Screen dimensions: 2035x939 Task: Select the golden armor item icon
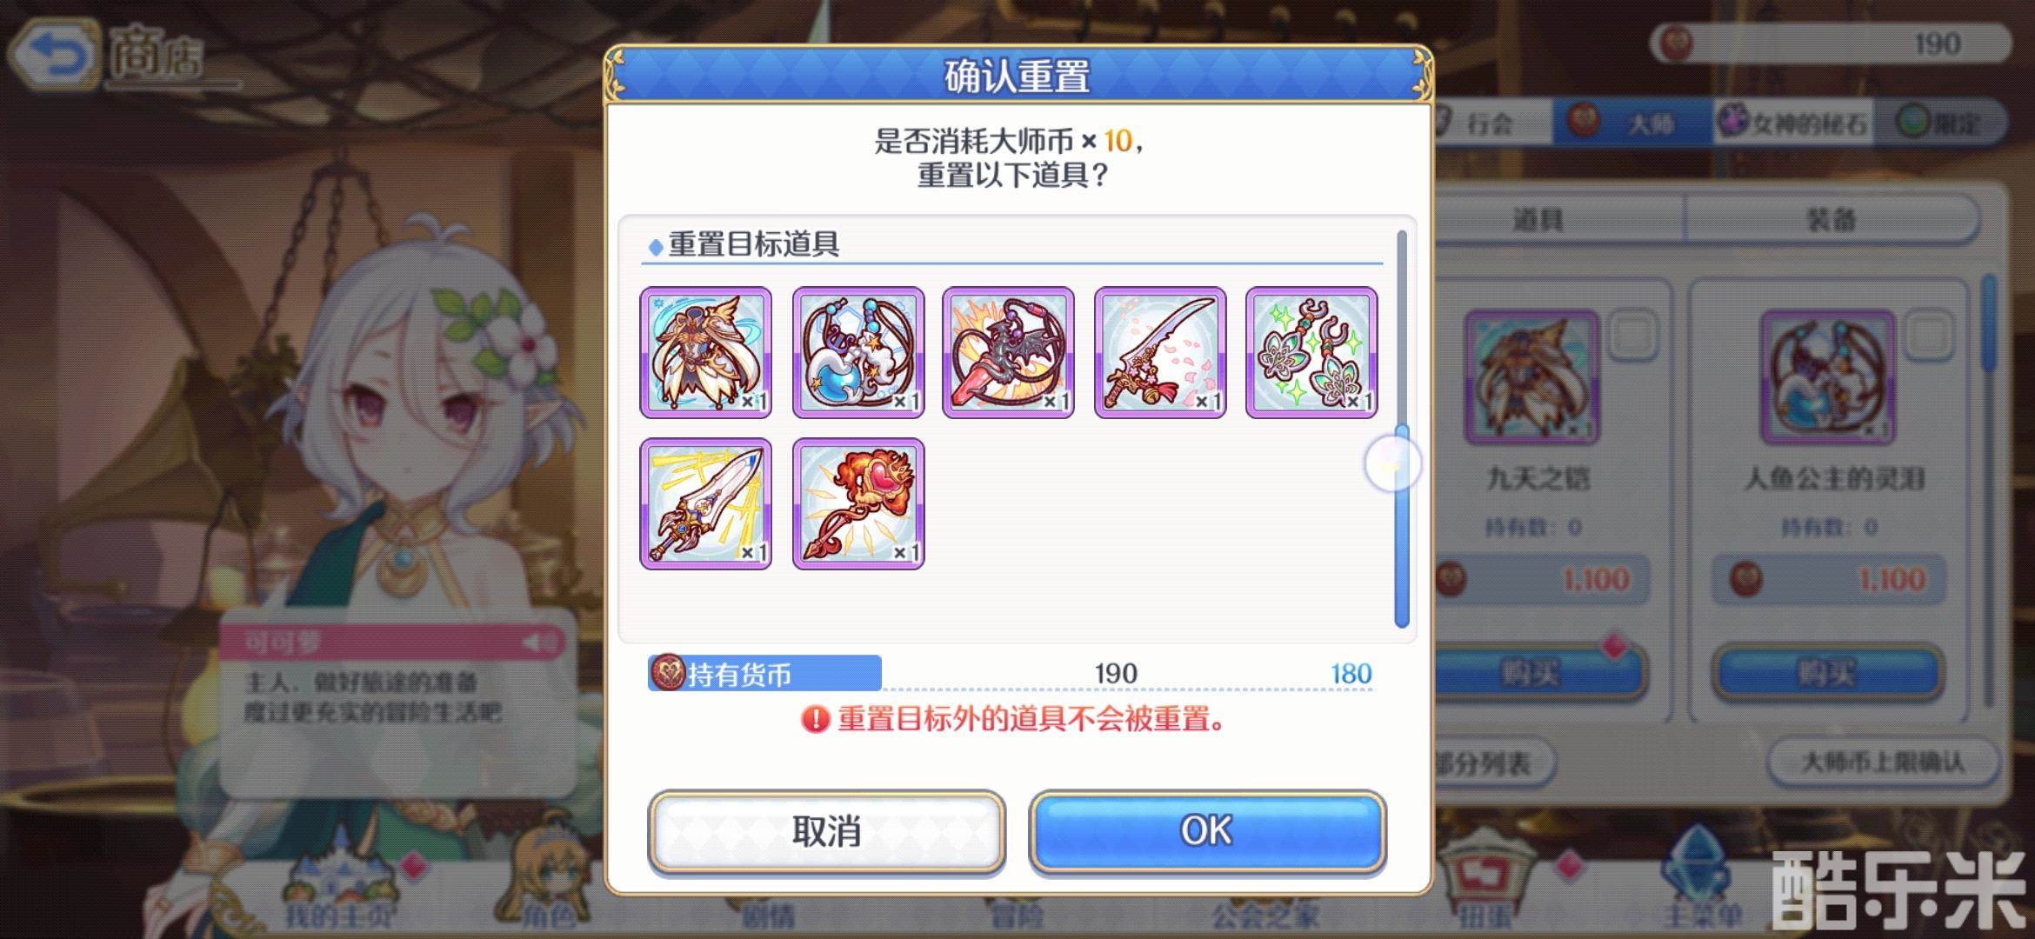(x=705, y=352)
